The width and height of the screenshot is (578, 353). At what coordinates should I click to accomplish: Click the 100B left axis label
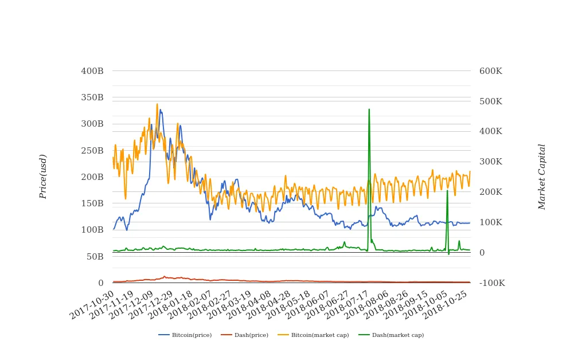click(92, 230)
